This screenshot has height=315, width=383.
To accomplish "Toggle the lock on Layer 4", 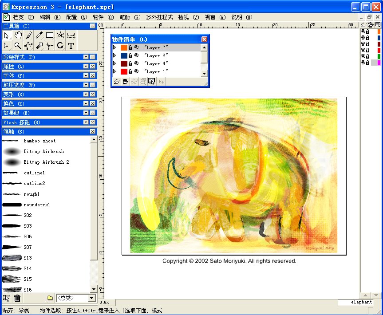I will 130,63.
